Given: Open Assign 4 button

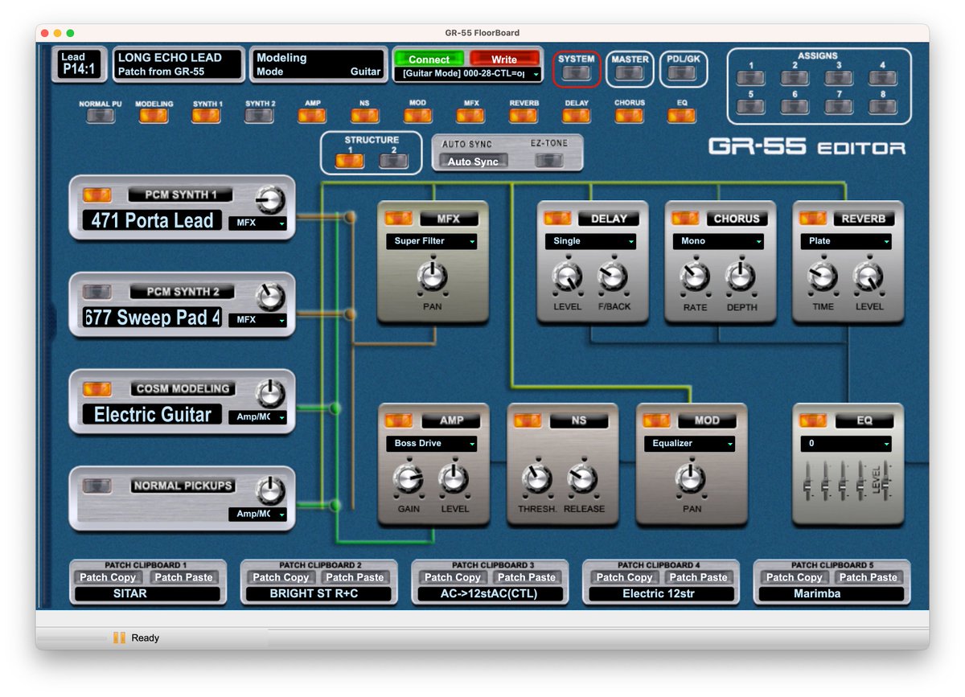Looking at the screenshot, I should click(x=882, y=78).
